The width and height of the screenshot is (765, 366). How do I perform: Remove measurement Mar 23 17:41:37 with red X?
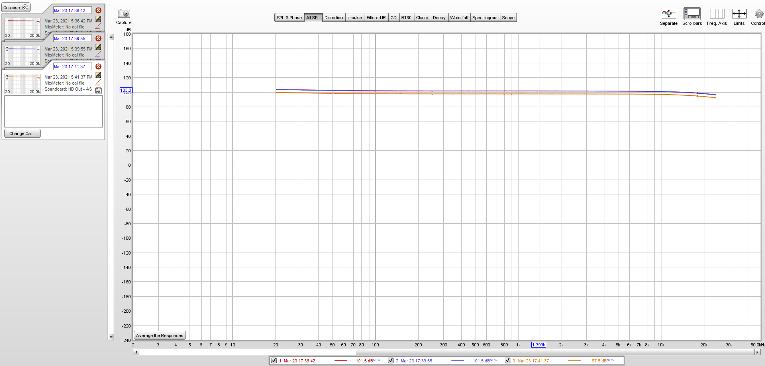[98, 67]
